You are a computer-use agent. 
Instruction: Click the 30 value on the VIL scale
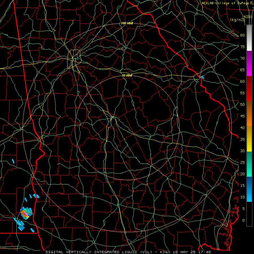[242, 151]
